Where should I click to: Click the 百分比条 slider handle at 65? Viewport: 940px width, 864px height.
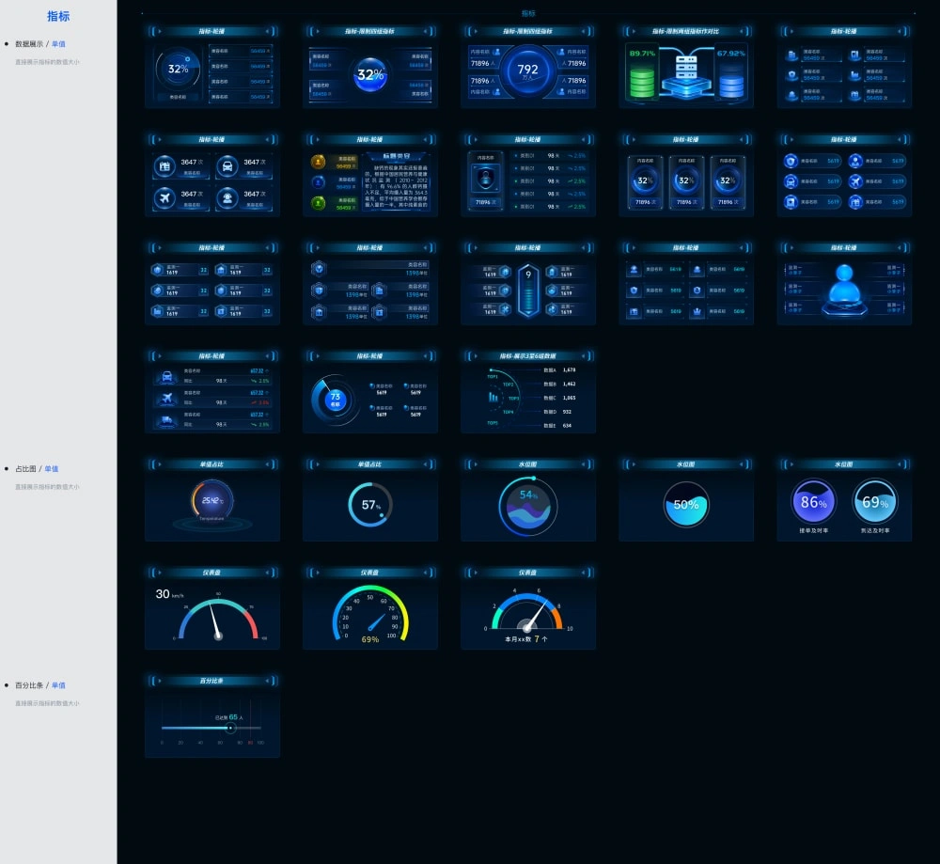[x=229, y=728]
